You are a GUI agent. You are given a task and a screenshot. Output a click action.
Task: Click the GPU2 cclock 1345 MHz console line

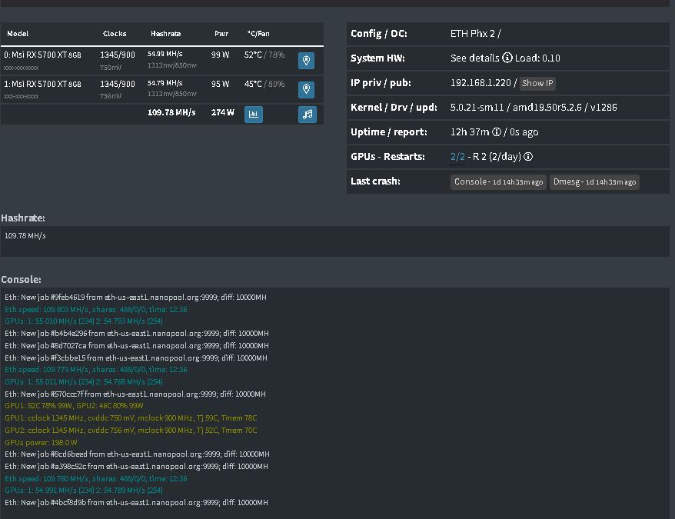click(x=131, y=431)
